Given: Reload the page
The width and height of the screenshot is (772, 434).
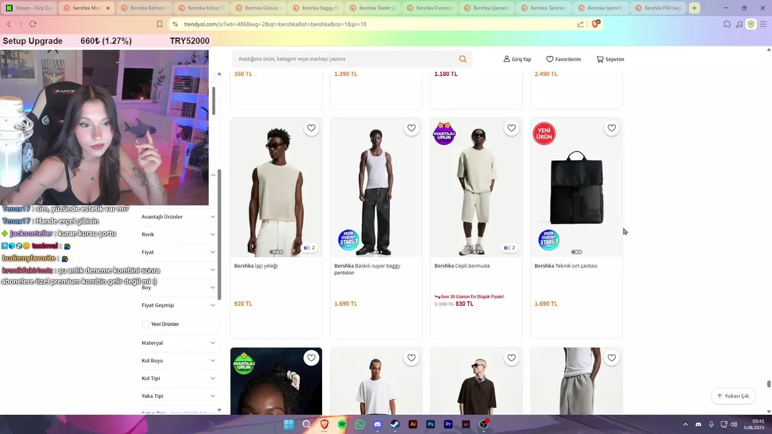Looking at the screenshot, I should (x=33, y=24).
